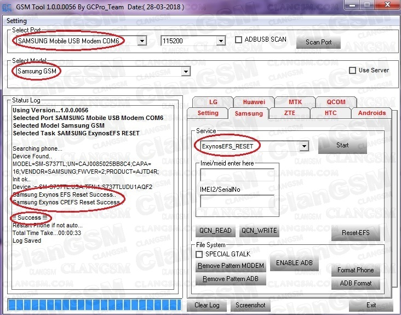401x315 pixels.
Task: Click 'Samsung Exynos EFS Reset Success' log line
Action: [x=65, y=195]
